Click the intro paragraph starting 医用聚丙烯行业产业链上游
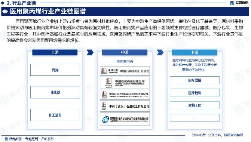The width and height of the screenshot is (251, 142). pyautogui.click(x=125, y=31)
